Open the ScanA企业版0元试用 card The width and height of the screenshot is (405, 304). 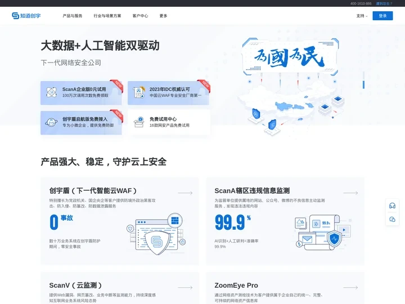coord(81,93)
